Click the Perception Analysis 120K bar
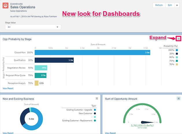This screenshot has width=182, height=134. coord(37,83)
